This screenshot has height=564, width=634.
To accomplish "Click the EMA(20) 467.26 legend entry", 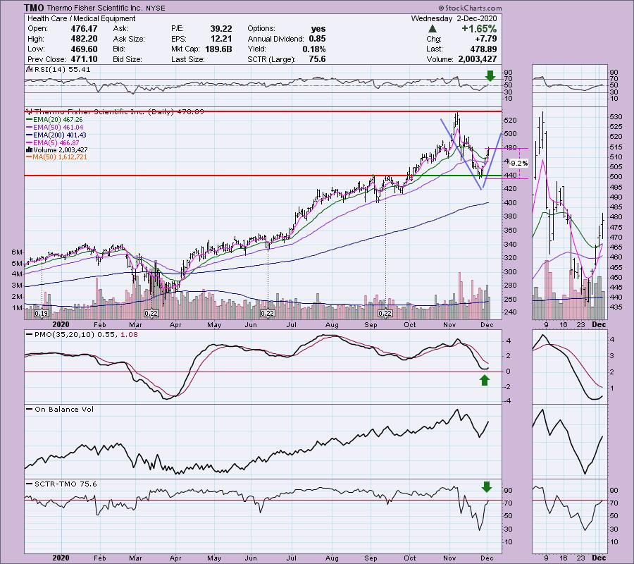I will point(54,120).
